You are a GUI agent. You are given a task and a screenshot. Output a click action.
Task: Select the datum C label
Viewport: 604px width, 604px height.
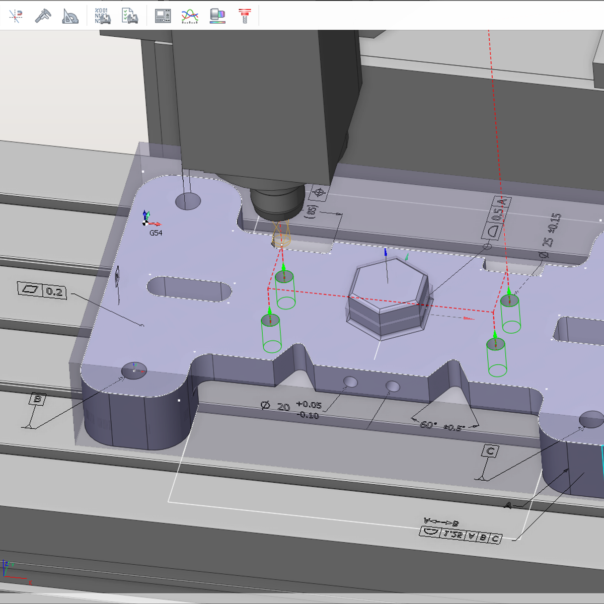490,451
